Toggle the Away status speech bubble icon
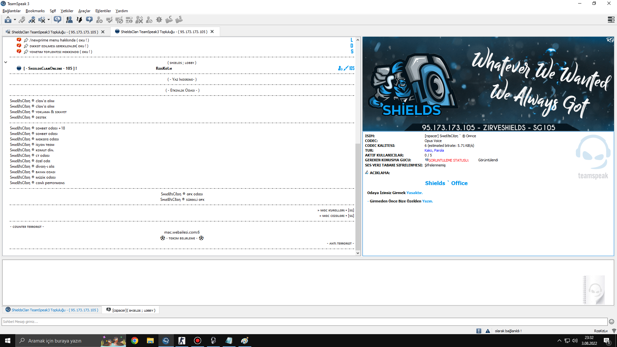 click(58, 20)
